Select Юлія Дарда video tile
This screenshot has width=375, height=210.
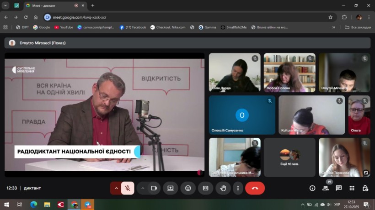coord(235,73)
